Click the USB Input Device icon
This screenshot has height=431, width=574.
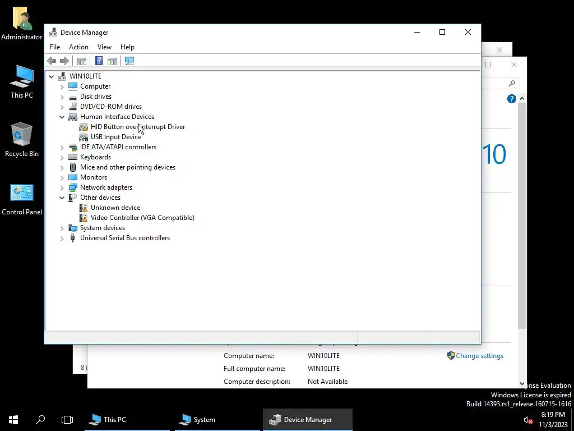84,137
